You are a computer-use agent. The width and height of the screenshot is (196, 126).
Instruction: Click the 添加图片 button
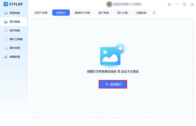pos(113,84)
